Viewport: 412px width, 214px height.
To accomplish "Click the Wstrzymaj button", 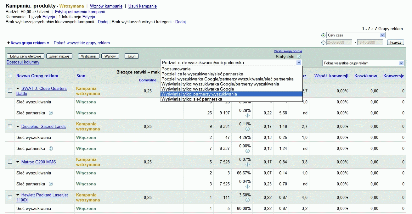I will 89,56.
